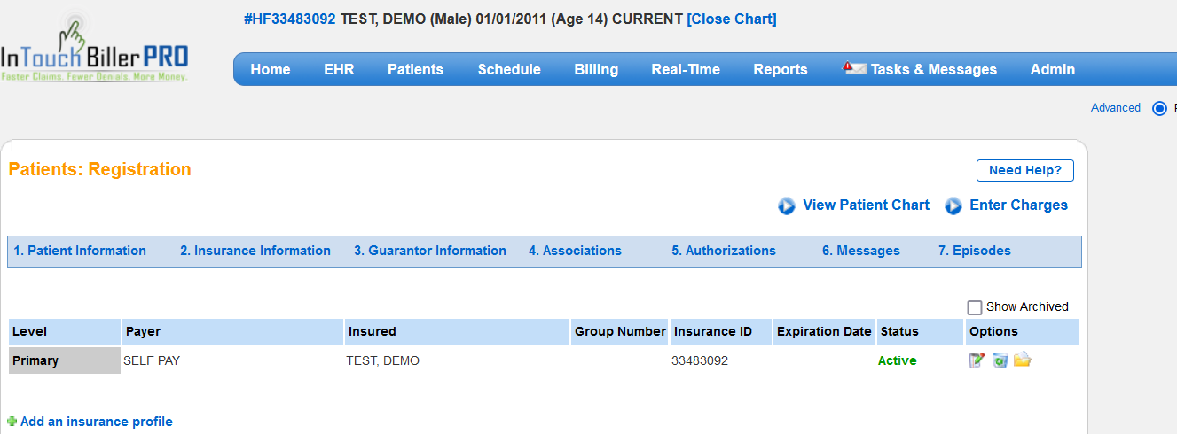
Task: Click the blue arrow beside Enter Charges
Action: pos(953,205)
